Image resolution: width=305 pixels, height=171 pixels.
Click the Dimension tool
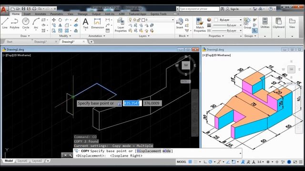[97, 23]
